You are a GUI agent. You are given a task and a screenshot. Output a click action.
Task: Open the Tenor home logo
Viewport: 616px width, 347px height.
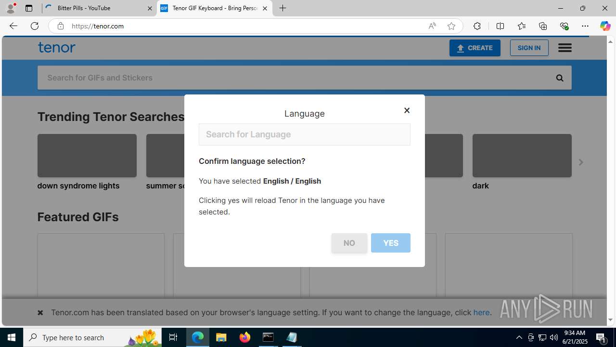(57, 47)
